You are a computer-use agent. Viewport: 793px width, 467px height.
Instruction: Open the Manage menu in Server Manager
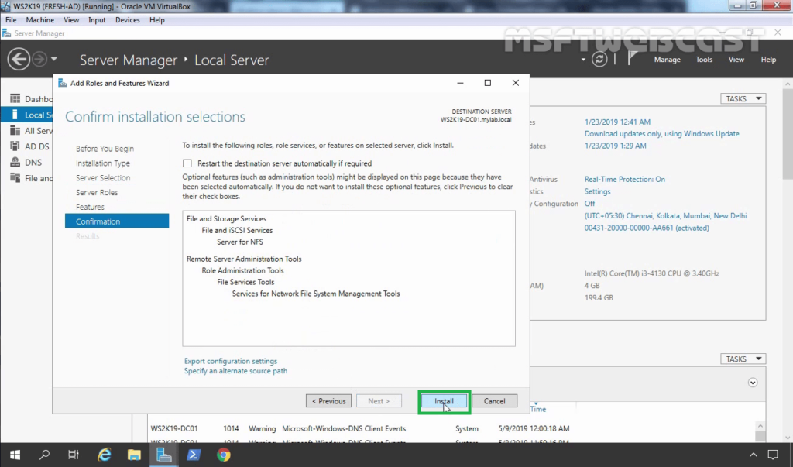tap(667, 60)
